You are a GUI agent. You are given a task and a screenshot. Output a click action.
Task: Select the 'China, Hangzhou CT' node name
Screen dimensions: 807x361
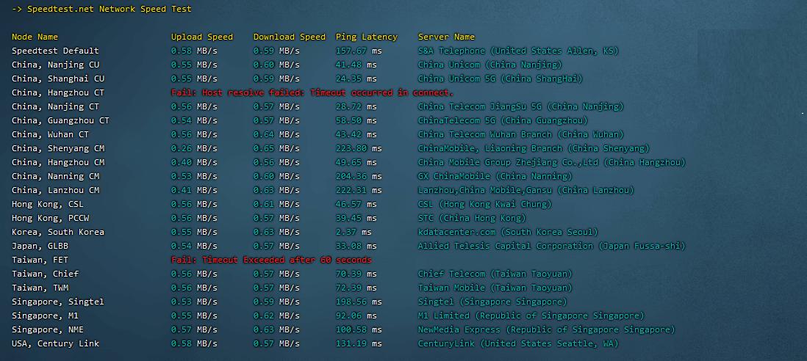pos(57,92)
